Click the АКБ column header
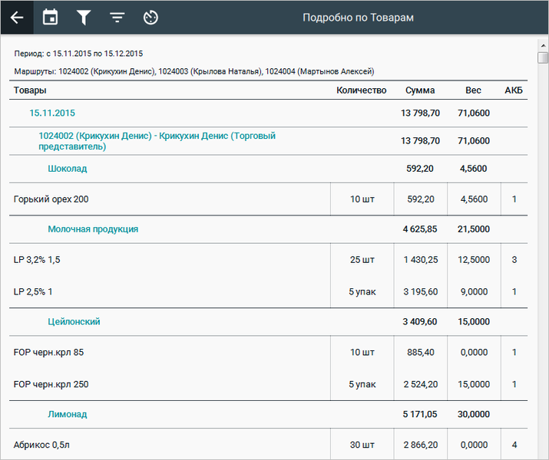Screen dimensions: 549x460 tap(514, 90)
